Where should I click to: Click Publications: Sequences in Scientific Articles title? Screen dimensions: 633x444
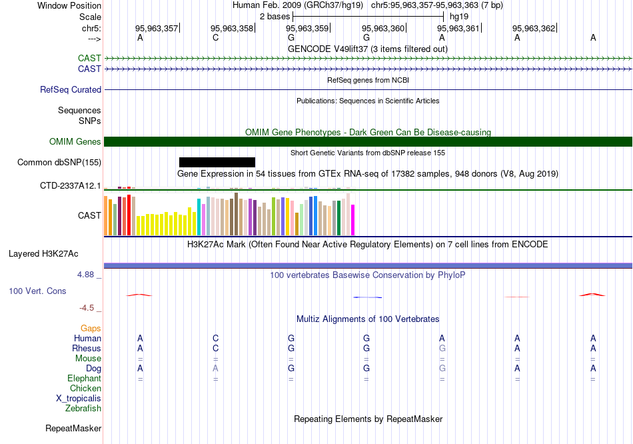pyautogui.click(x=368, y=101)
